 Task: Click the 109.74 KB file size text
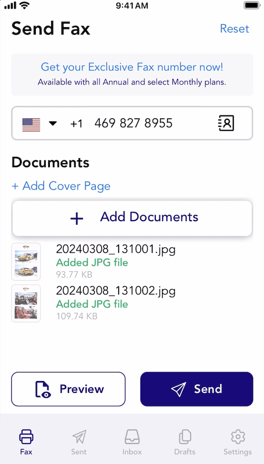pyautogui.click(x=77, y=316)
